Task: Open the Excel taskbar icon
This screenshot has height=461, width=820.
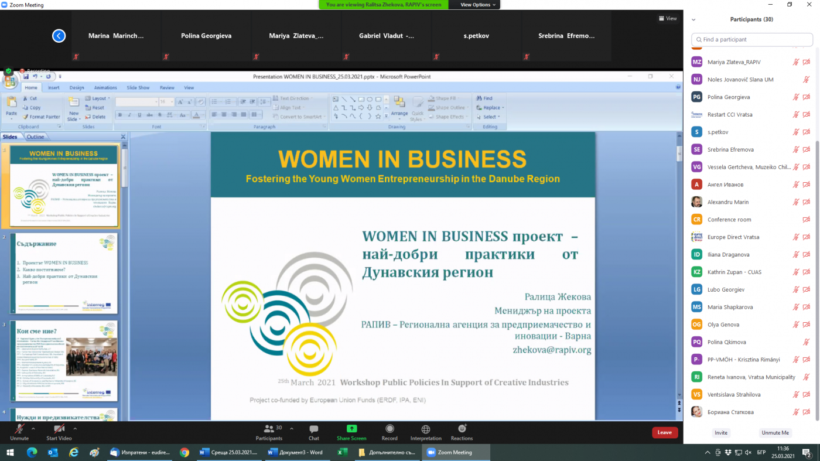Action: 343,452
